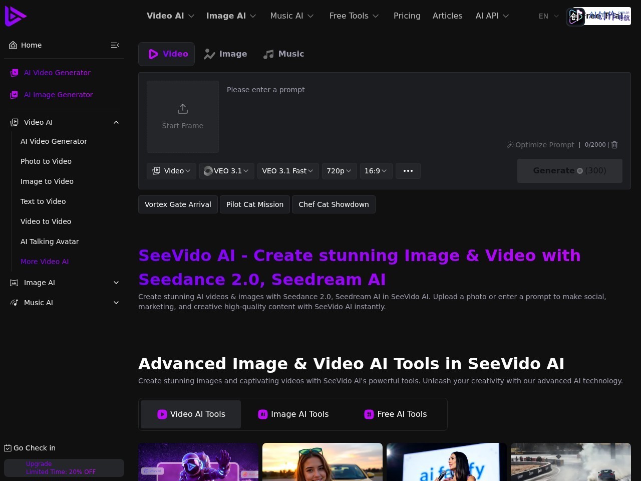Click the AI Image Generator purple sidebar icon
The width and height of the screenshot is (641, 481).
tap(15, 95)
